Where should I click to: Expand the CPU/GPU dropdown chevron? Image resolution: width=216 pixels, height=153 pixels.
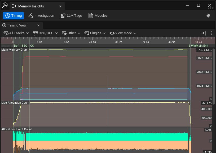click(x=56, y=33)
